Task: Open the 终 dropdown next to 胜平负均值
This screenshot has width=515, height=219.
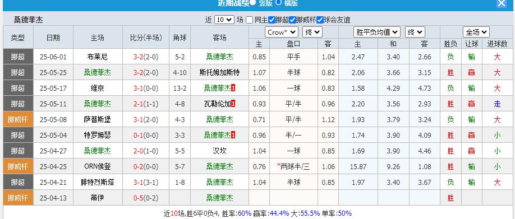Action: (415, 32)
